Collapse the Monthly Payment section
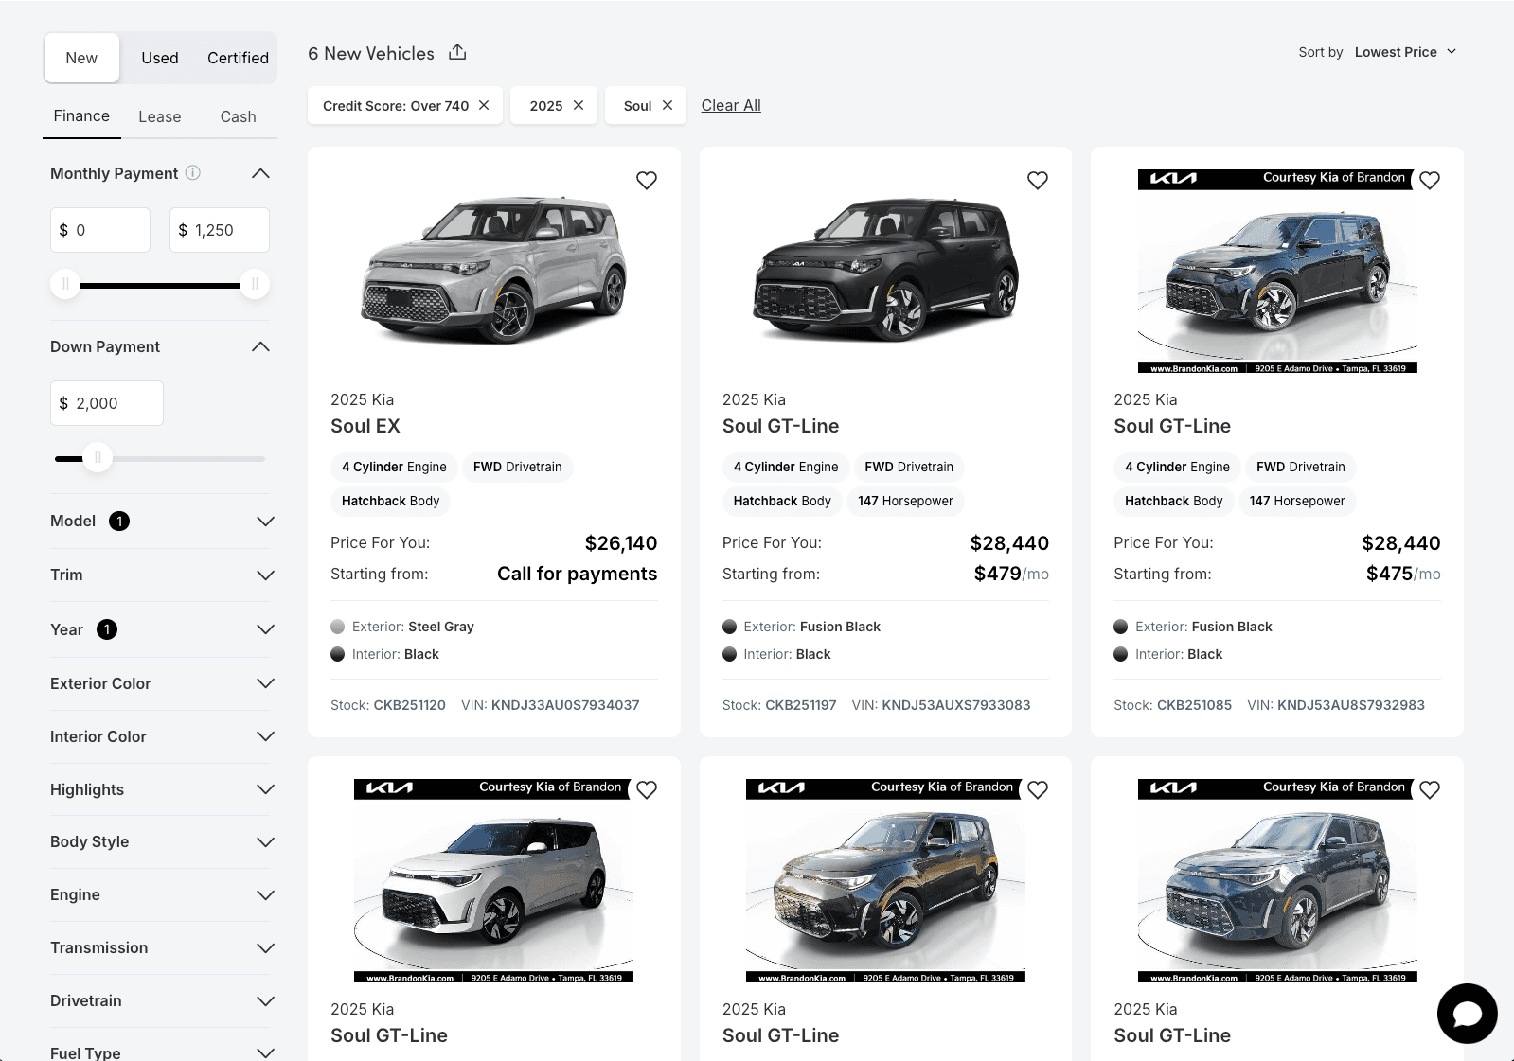Viewport: 1514px width, 1061px height. (260, 173)
